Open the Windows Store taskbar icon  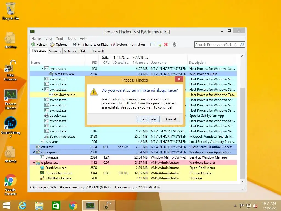pos(56,206)
